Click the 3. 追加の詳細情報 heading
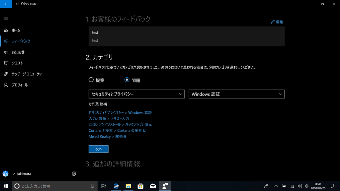The height and width of the screenshot is (191, 340). 113,164
